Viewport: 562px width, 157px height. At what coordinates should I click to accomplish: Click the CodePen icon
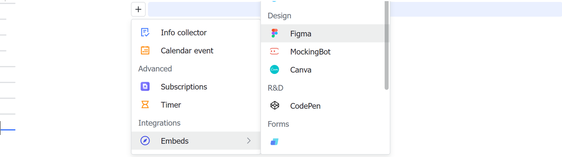275,106
